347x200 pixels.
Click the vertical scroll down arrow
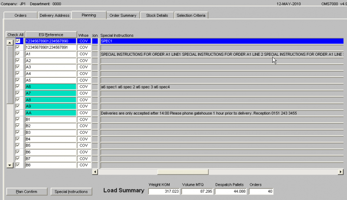[10, 165]
